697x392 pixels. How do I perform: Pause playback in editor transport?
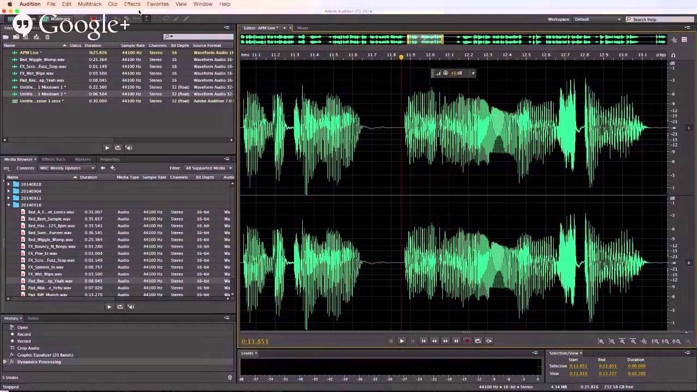coord(413,341)
